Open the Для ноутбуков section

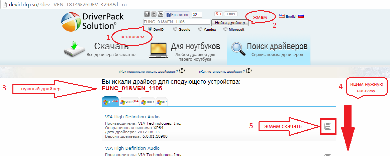(x=195, y=46)
